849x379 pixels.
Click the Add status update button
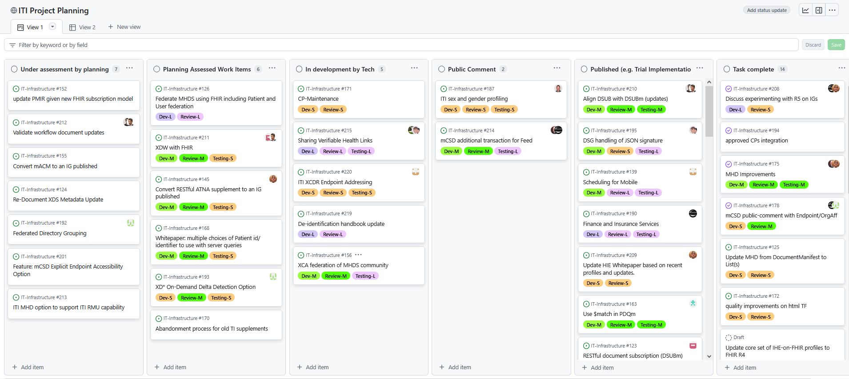coord(766,10)
